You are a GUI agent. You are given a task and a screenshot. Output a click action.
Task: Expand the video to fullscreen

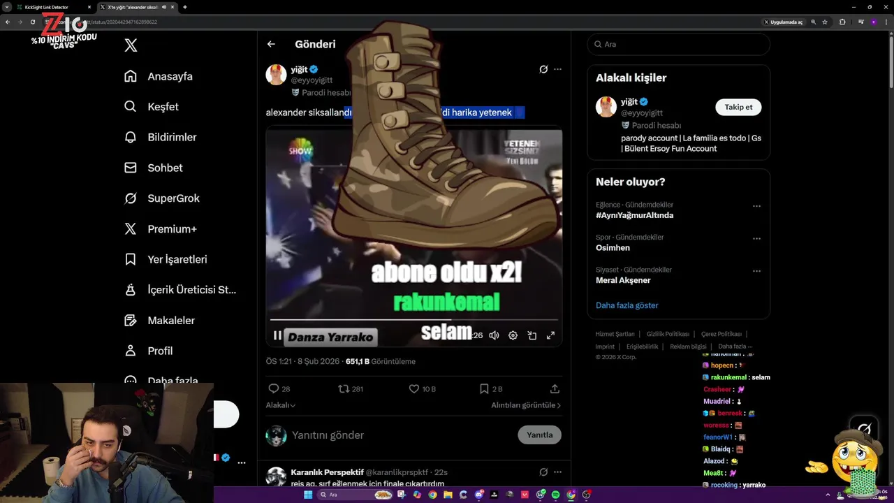coord(550,335)
